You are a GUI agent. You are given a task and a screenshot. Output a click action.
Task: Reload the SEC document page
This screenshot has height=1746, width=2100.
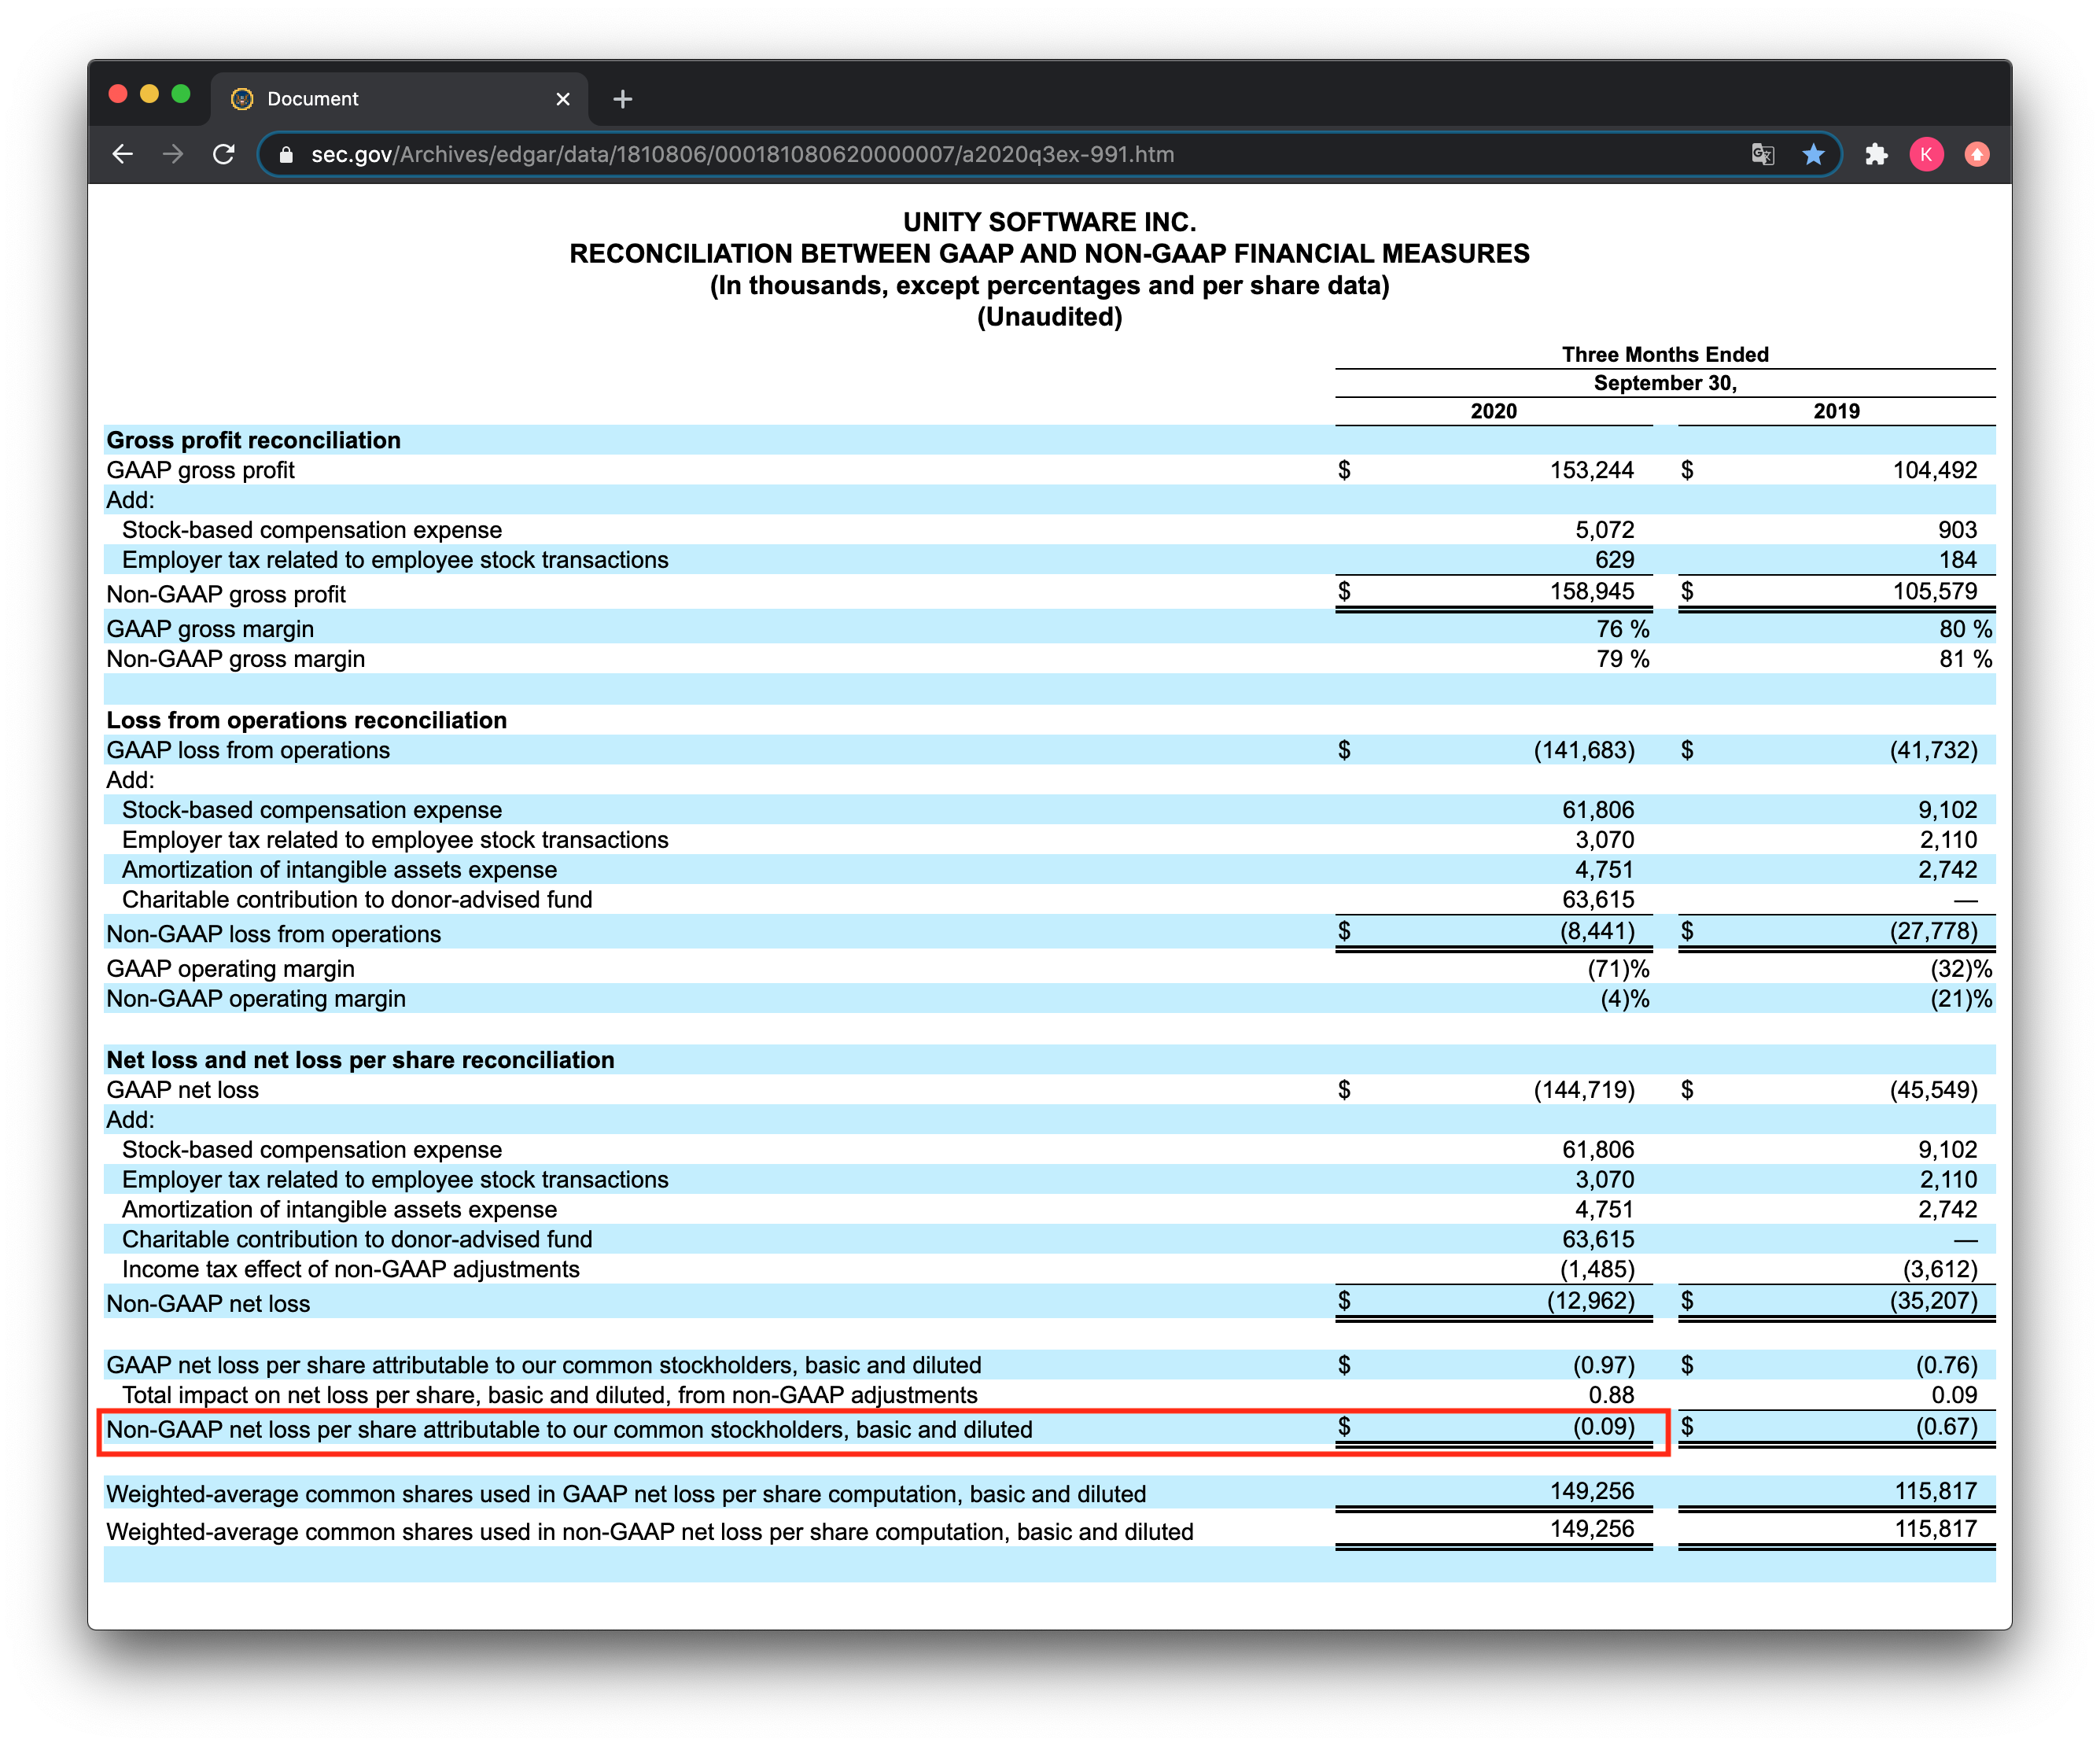[x=224, y=154]
